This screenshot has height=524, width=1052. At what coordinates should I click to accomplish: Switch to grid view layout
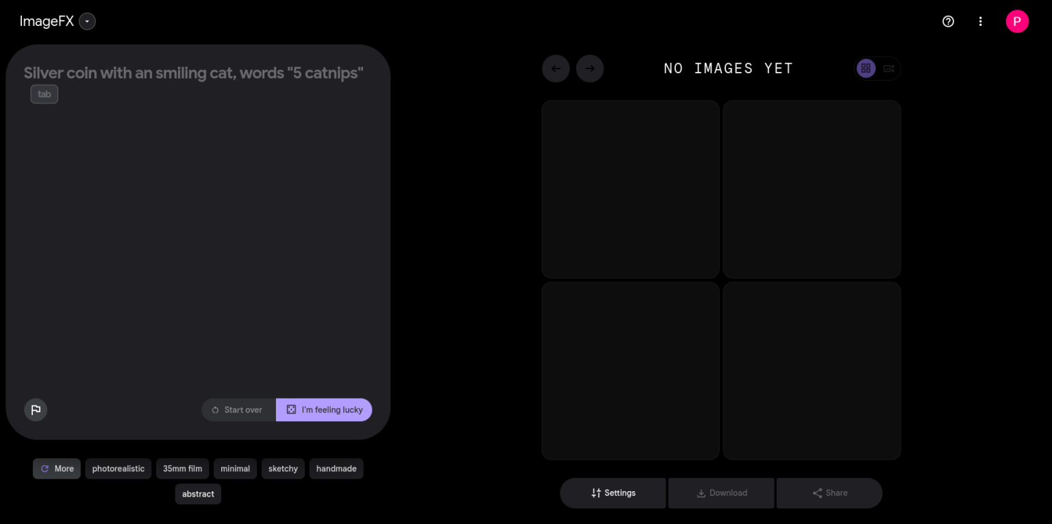(x=866, y=68)
